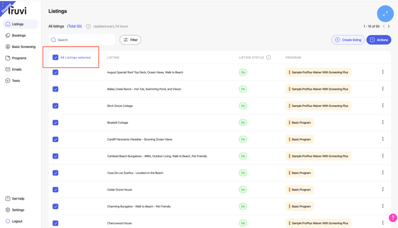Uncheck the Bluebell Cottage listing
Viewport: 398px width, 228px height.
(x=55, y=122)
